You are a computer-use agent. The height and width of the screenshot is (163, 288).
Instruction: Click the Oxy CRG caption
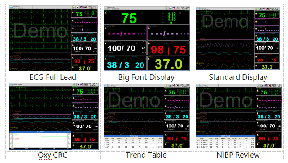(x=53, y=155)
